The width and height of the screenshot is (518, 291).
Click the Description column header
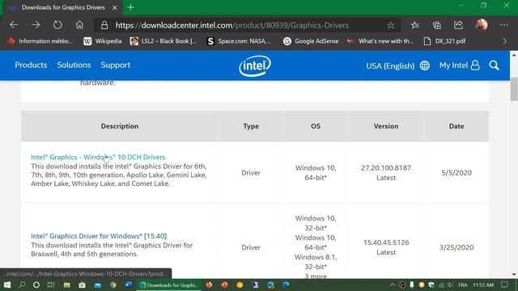point(120,126)
